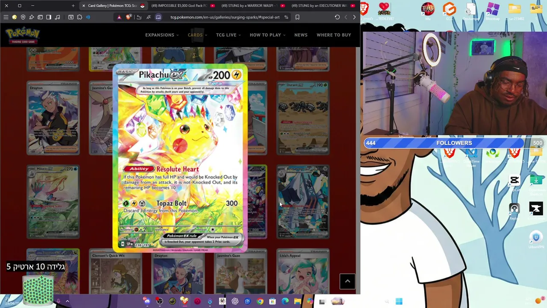Screen dimensions: 547x308
Task: Select the Lisia's Appeal card thumbnail
Action: [x=303, y=271]
